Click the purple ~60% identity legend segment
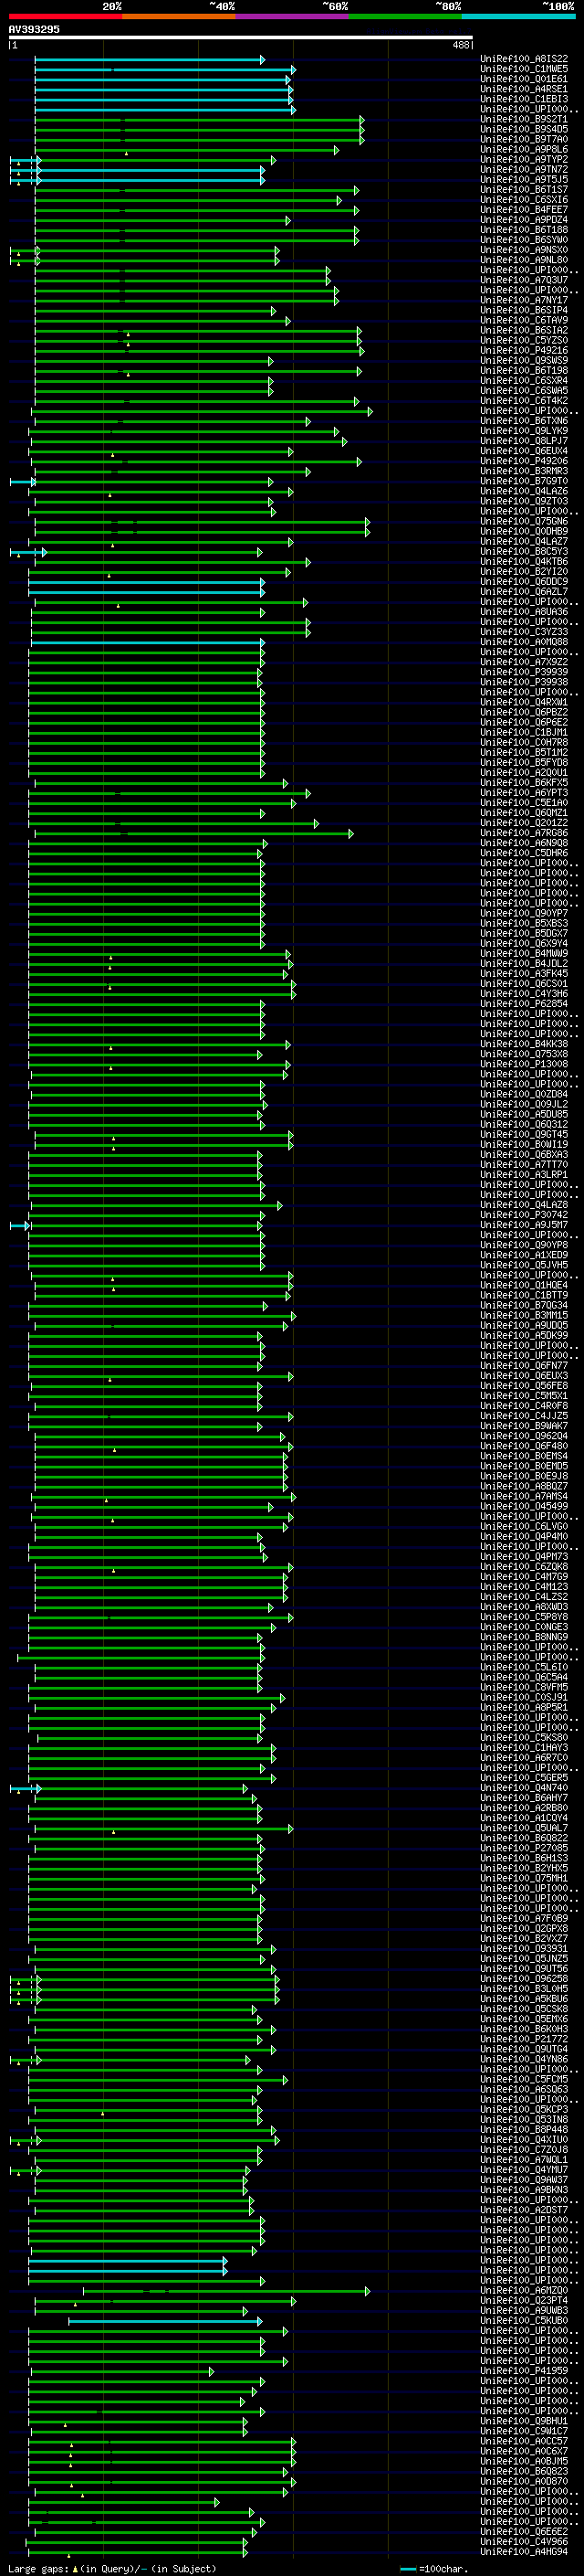Image resolution: width=584 pixels, height=2576 pixels. [291, 16]
